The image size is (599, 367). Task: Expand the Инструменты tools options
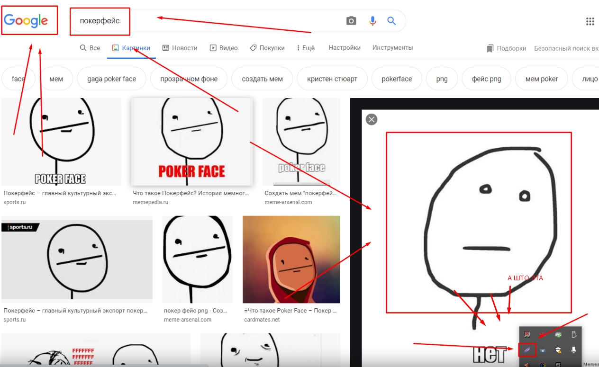392,48
